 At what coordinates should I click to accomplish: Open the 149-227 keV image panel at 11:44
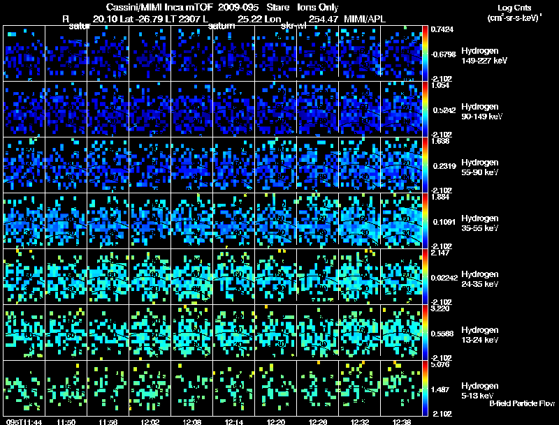[x=24, y=54]
